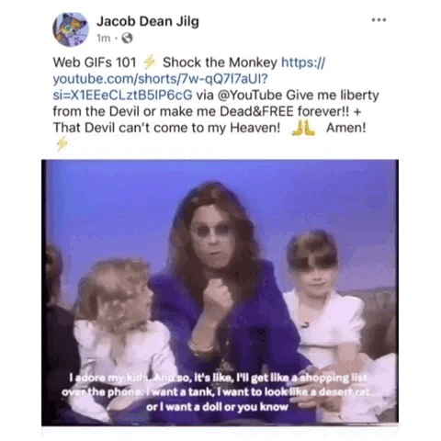441x441 pixels.
Task: Click the lightning emoji after "Web GIFs 101"
Action: point(150,62)
